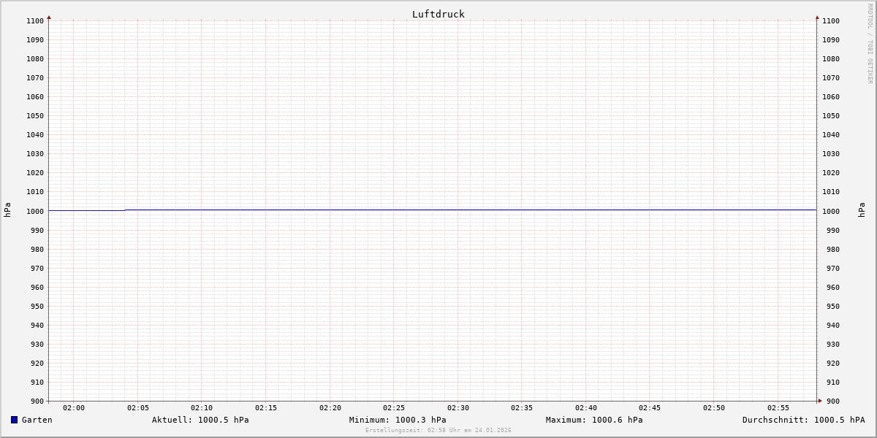Click the 02:30 time axis label
This screenshot has width=877, height=438.
point(458,408)
